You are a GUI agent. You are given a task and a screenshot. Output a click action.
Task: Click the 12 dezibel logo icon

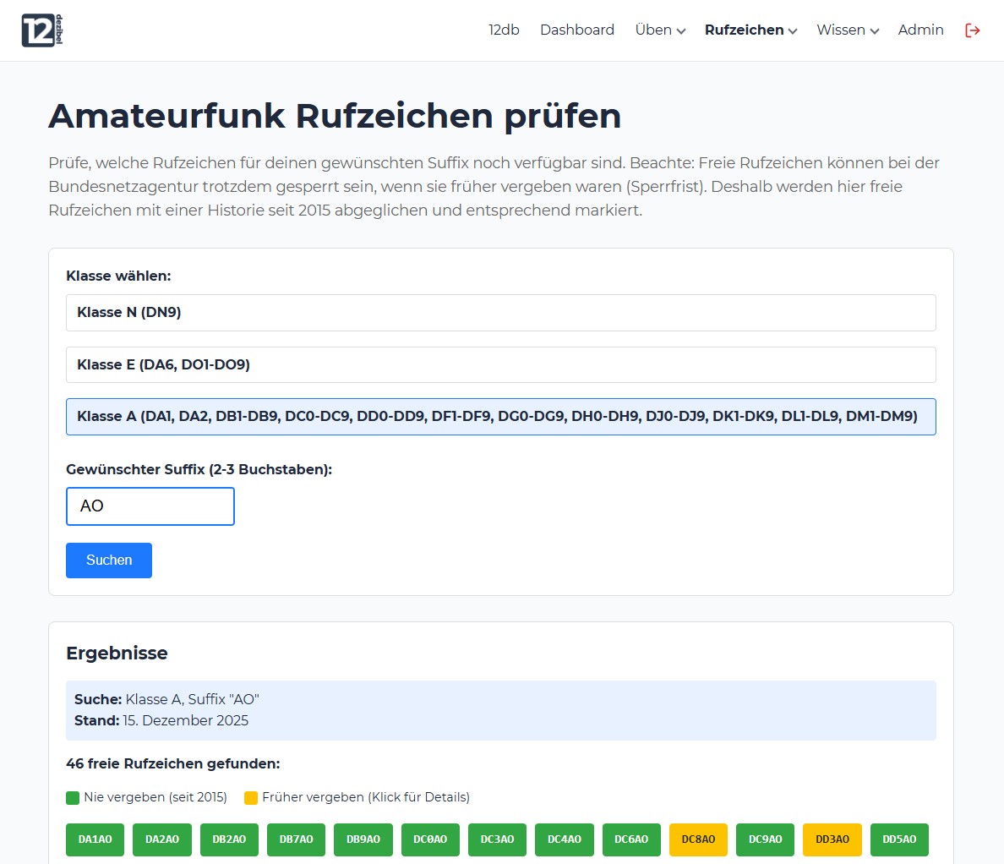(x=39, y=30)
